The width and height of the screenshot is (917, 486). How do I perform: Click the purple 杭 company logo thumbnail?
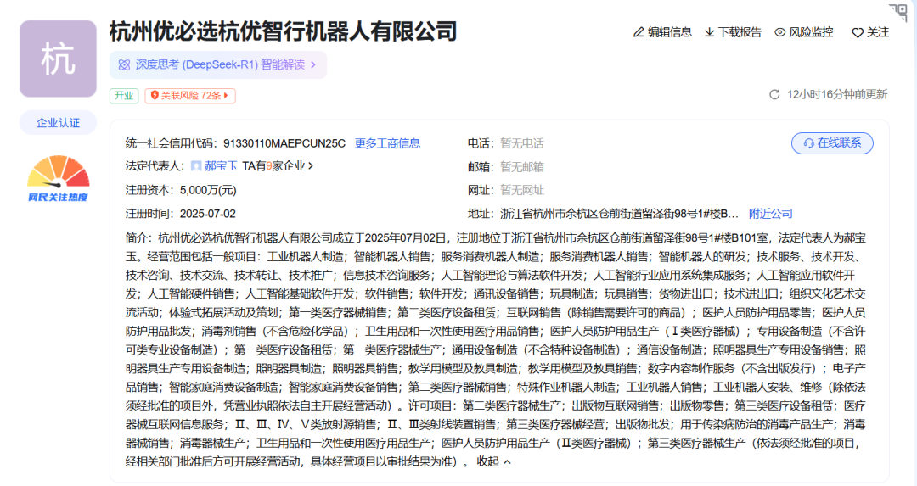tap(58, 59)
